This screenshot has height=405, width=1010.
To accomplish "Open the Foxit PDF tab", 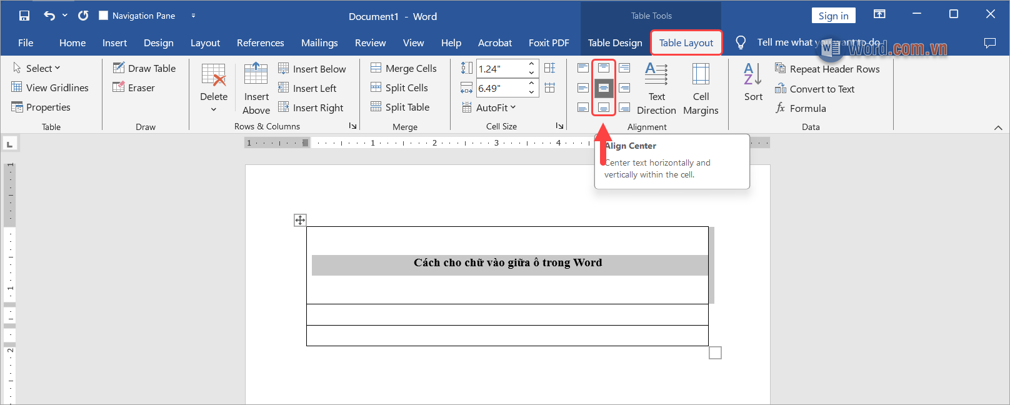I will pos(549,42).
